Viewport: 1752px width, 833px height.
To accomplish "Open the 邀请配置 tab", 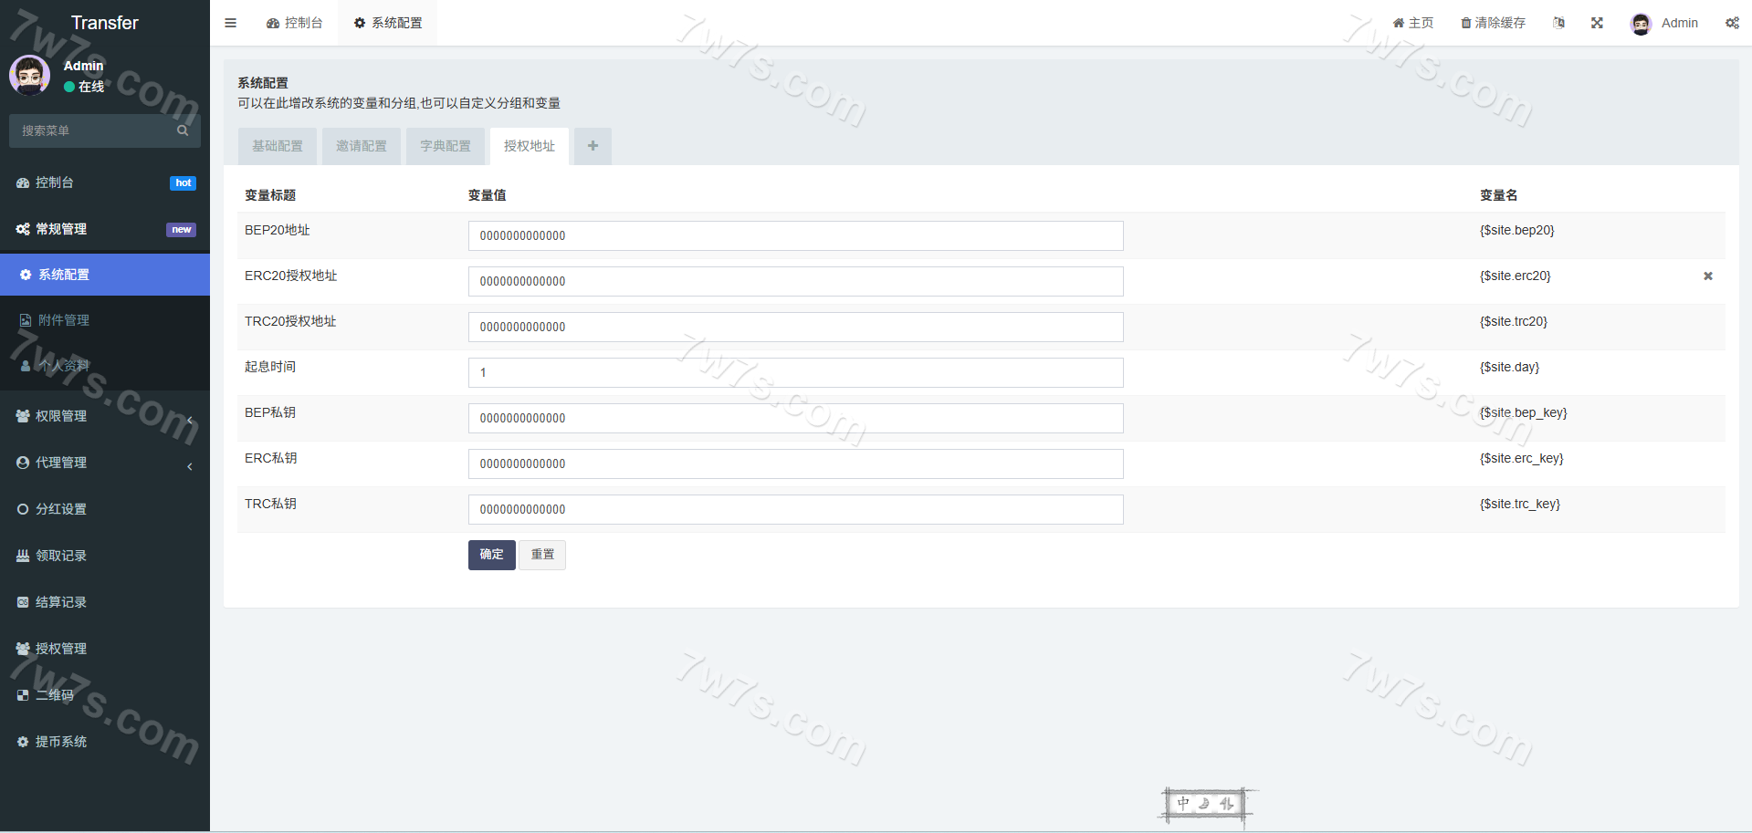I will coord(362,146).
